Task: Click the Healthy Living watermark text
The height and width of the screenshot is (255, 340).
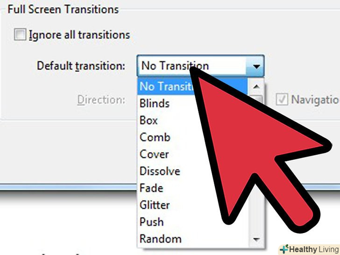Action: [x=314, y=249]
